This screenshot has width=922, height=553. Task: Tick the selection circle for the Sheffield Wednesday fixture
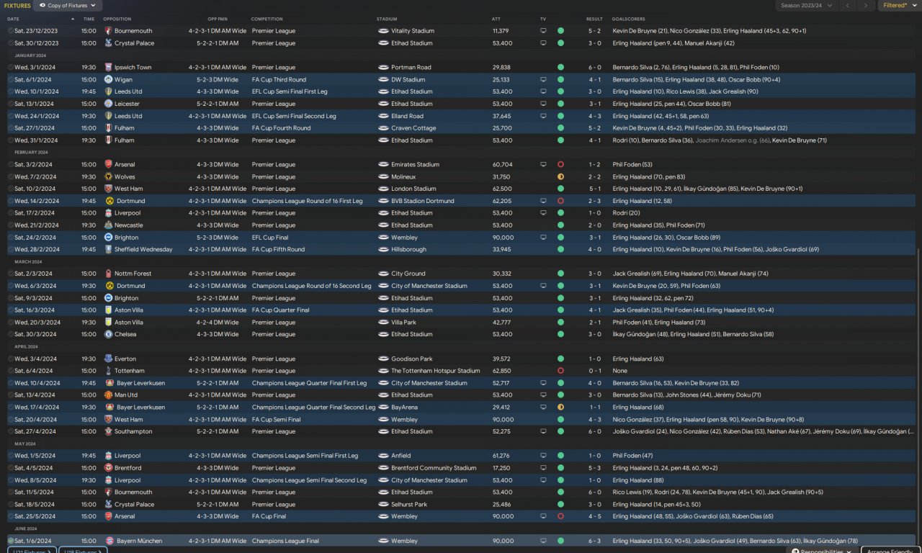pos(11,250)
